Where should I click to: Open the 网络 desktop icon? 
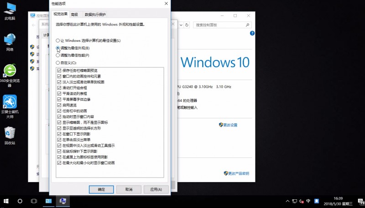[10, 42]
